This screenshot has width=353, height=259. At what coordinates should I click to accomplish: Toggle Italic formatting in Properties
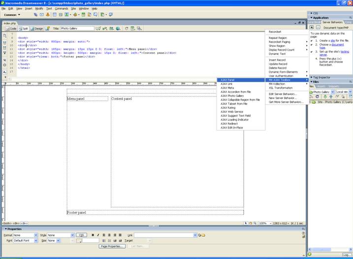tap(98, 235)
